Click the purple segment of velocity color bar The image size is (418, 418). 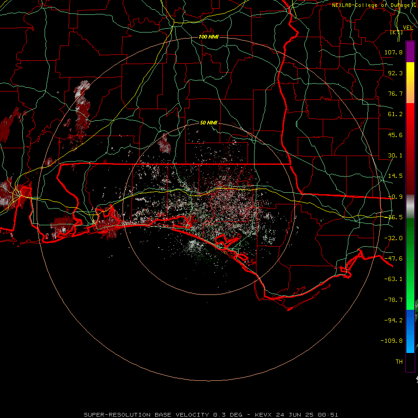[x=410, y=52]
